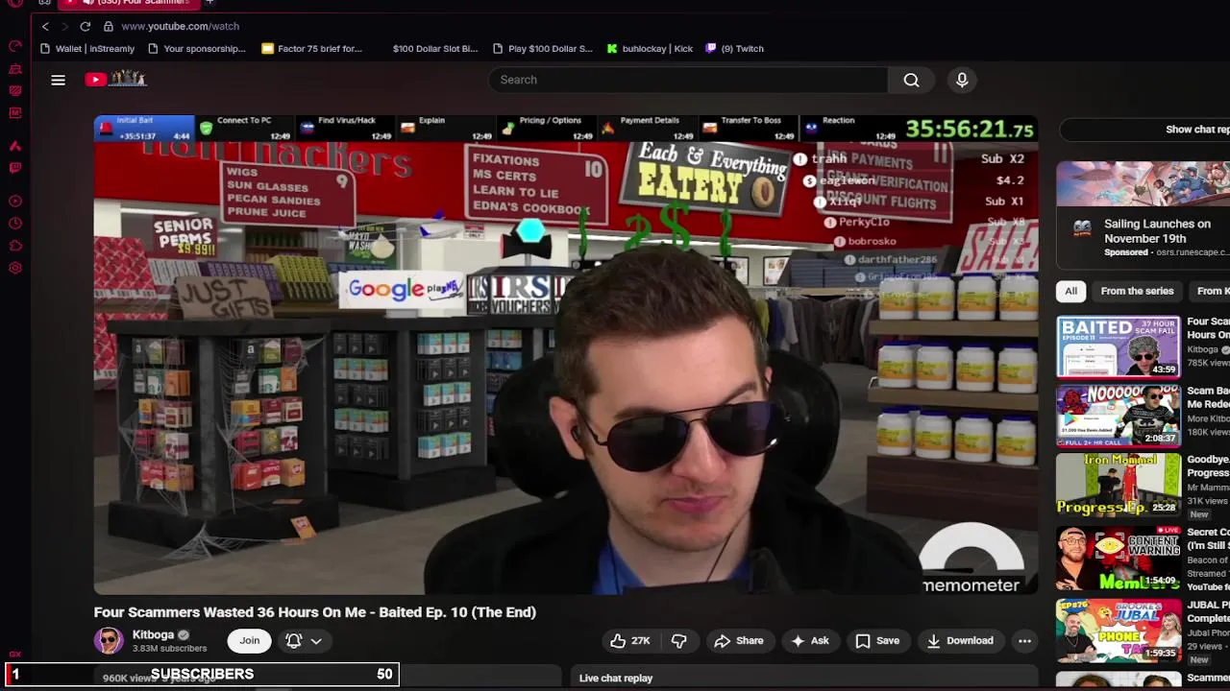Open Scam Baiter thumbnail 2:08:37
The image size is (1230, 691).
pyautogui.click(x=1119, y=416)
